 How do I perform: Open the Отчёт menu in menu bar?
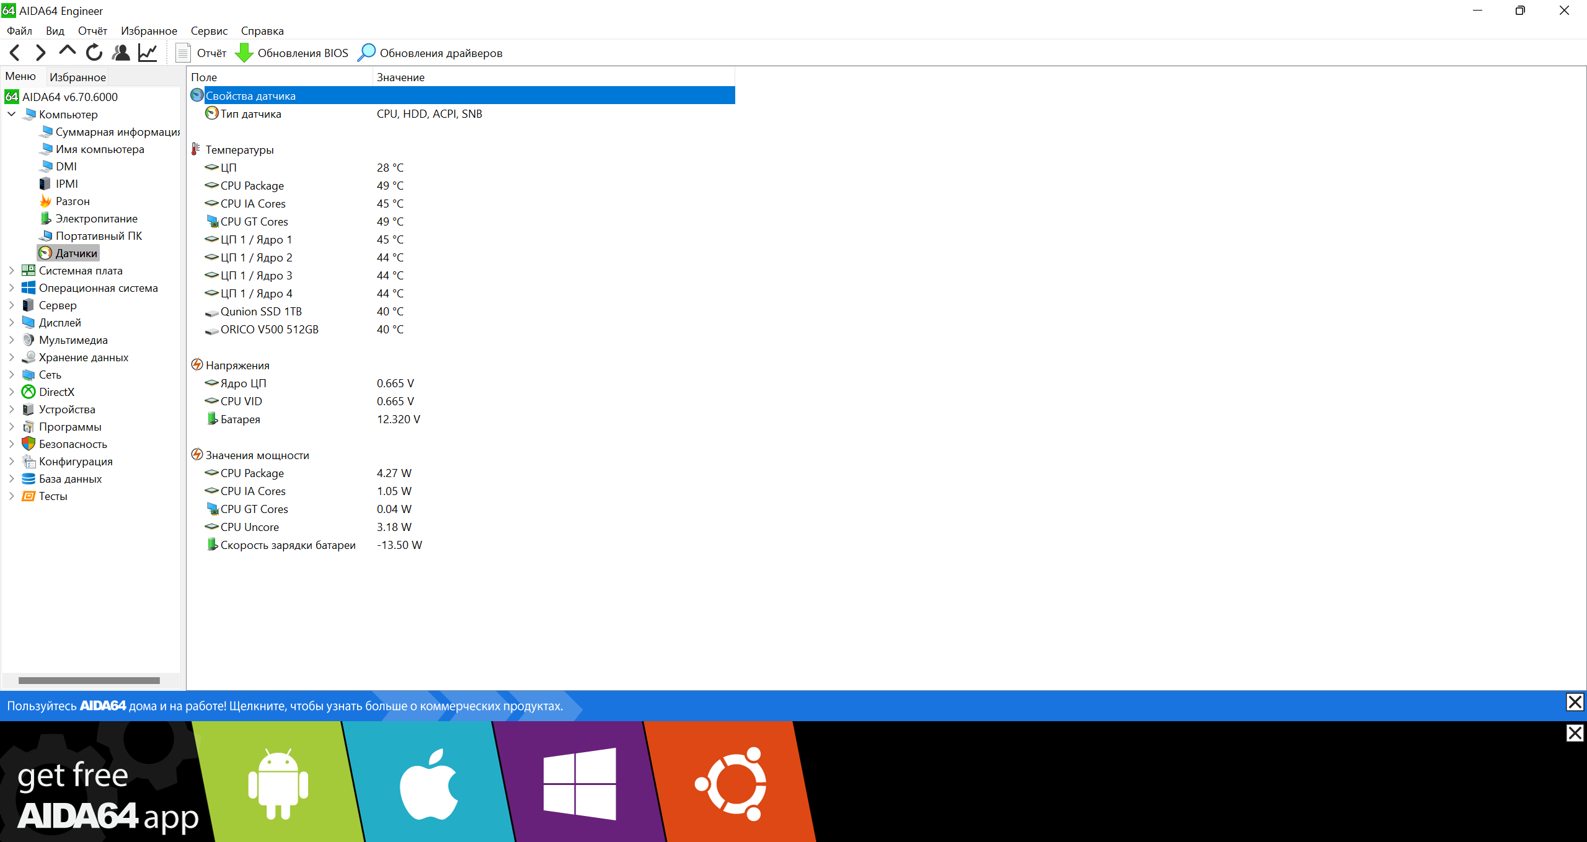(92, 31)
